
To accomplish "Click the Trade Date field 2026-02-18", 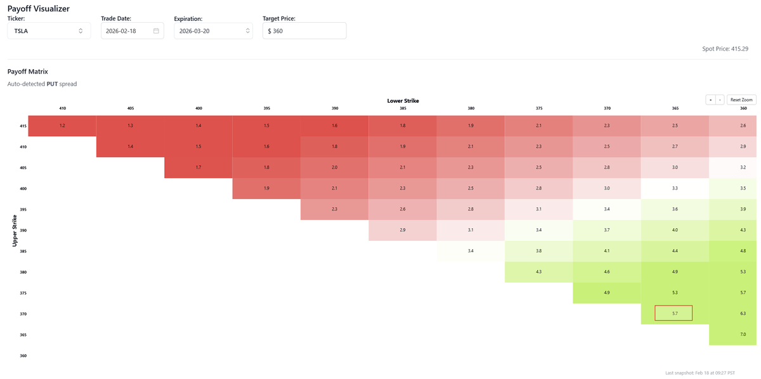I will point(127,30).
